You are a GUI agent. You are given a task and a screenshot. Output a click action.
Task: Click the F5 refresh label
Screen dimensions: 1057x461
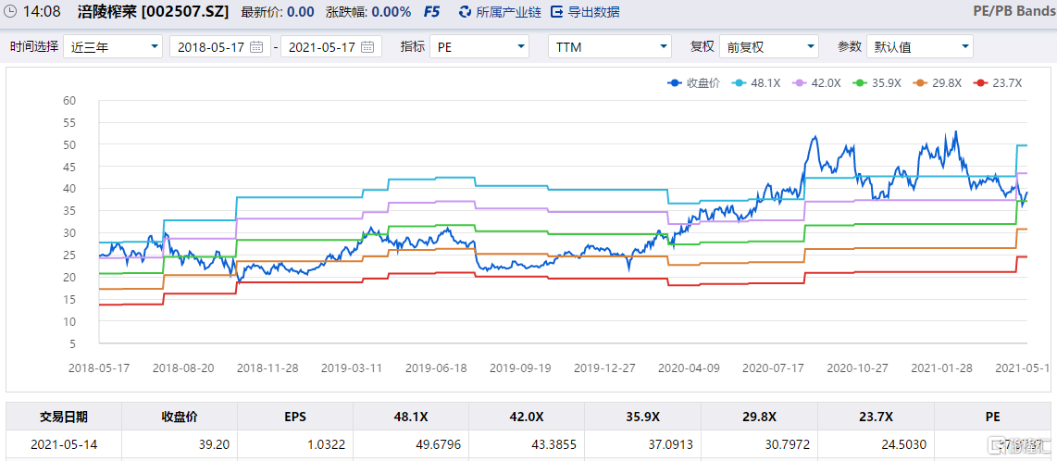[x=431, y=11]
